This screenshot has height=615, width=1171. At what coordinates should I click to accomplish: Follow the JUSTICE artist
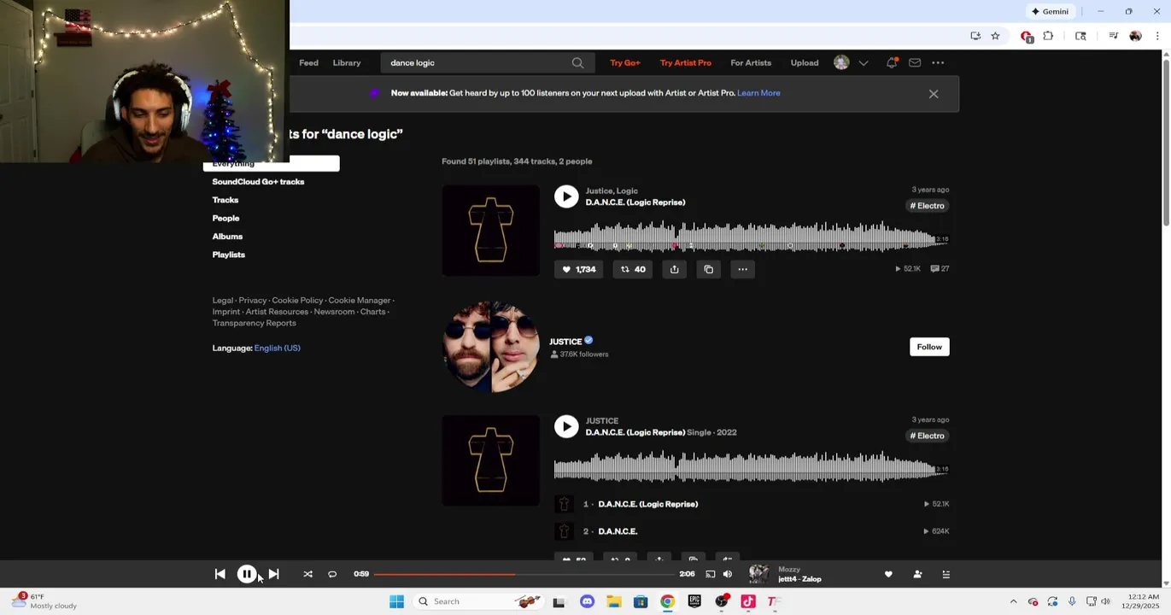coord(929,347)
